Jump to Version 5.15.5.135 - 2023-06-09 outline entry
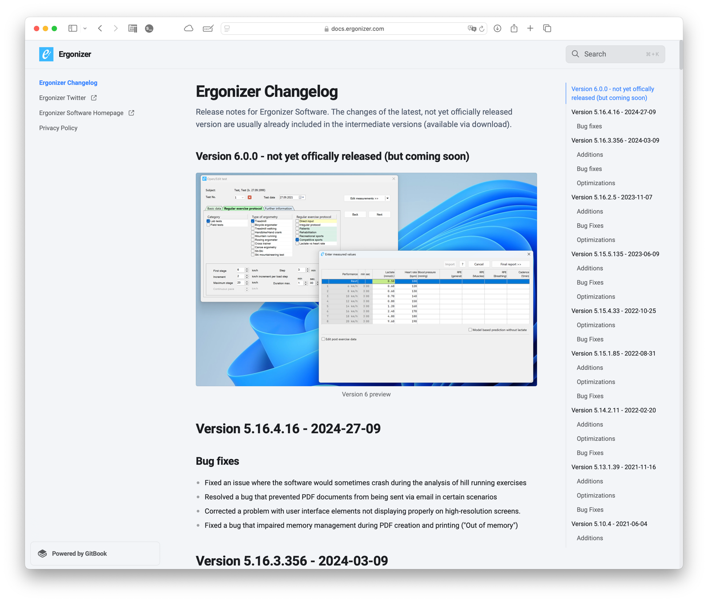Viewport: 708px width, 602px height. pos(615,254)
